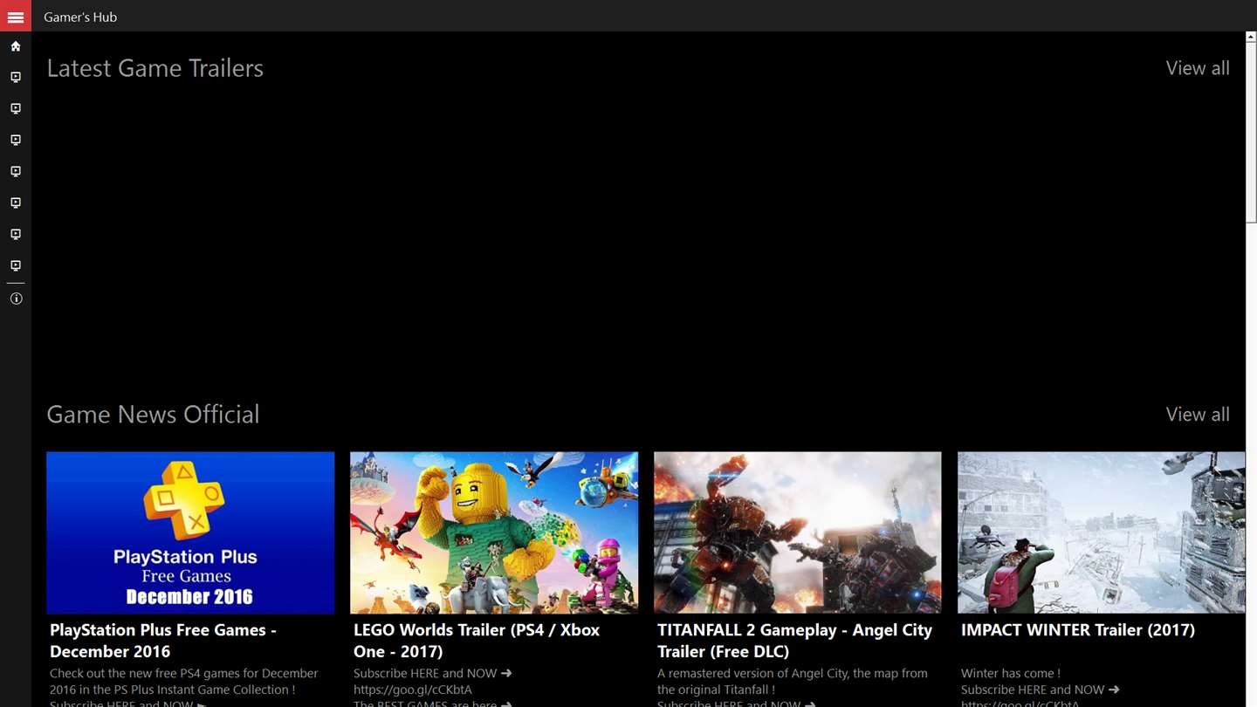Image resolution: width=1257 pixels, height=707 pixels.
Task: Go to Home via sidebar house icon
Action: tap(16, 46)
